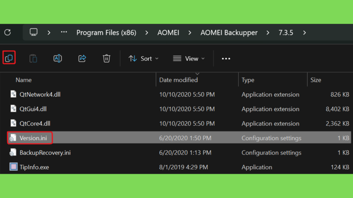Go to AOMEI breadcrumb folder
The image size is (353, 198).
tap(168, 33)
